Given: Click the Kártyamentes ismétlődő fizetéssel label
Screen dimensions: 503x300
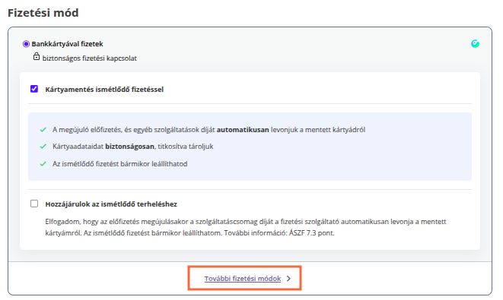Looking at the screenshot, I should tap(104, 90).
